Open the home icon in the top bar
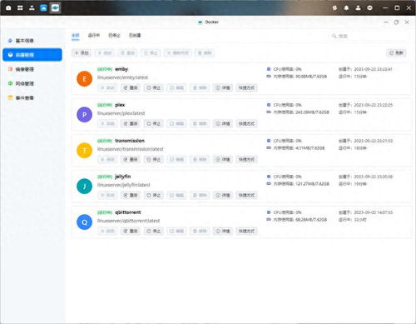The height and width of the screenshot is (324, 416). [8, 7]
